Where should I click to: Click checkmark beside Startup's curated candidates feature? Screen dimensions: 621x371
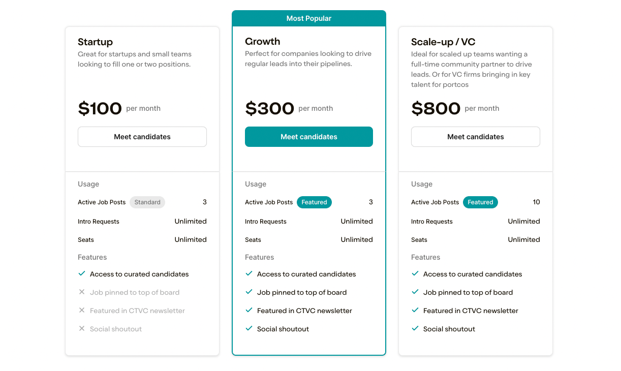(x=81, y=273)
